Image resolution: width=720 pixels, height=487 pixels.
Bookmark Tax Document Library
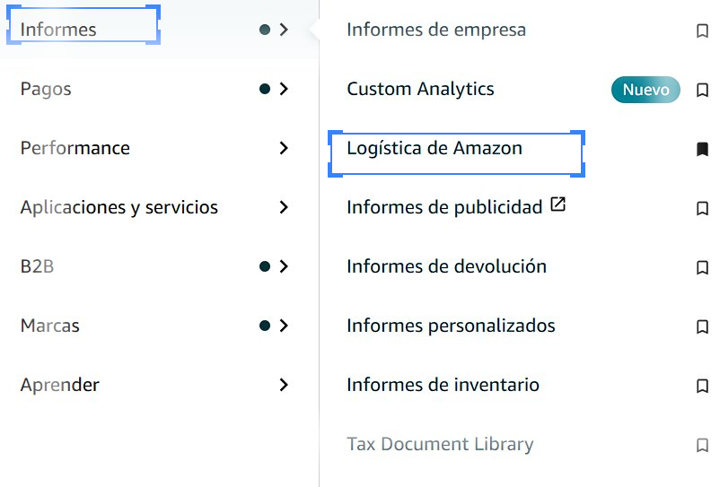tap(702, 445)
